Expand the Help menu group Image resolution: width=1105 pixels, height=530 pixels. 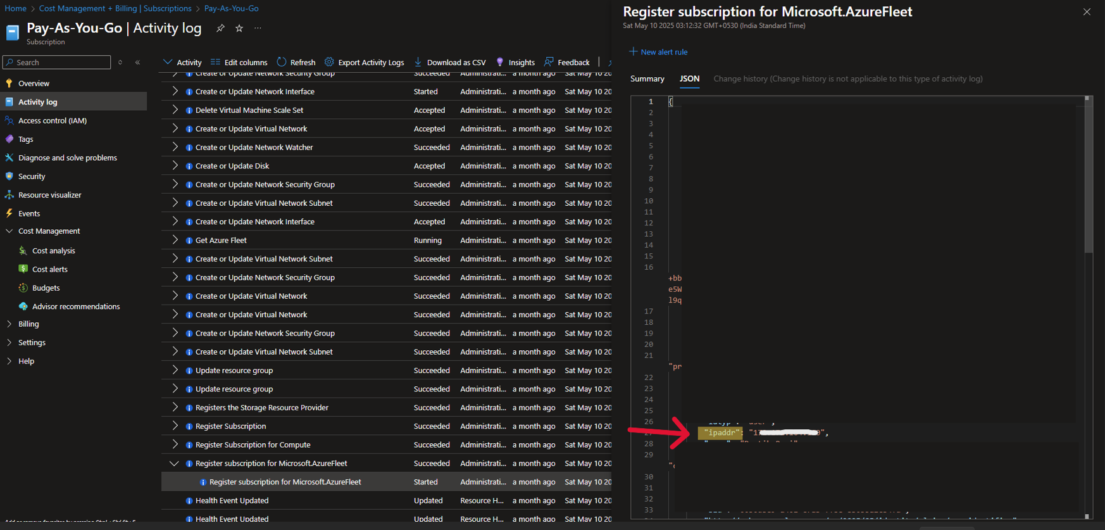tap(9, 361)
